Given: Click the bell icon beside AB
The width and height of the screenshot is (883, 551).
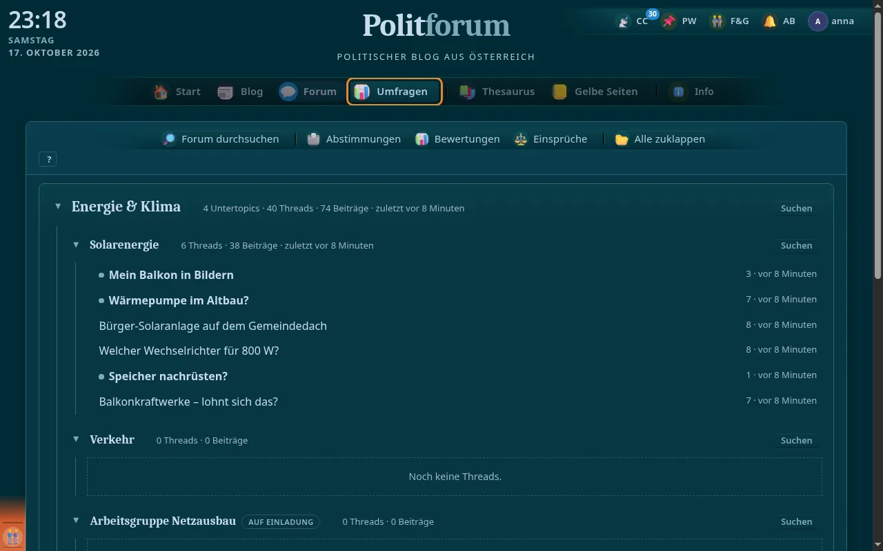Looking at the screenshot, I should coord(769,21).
